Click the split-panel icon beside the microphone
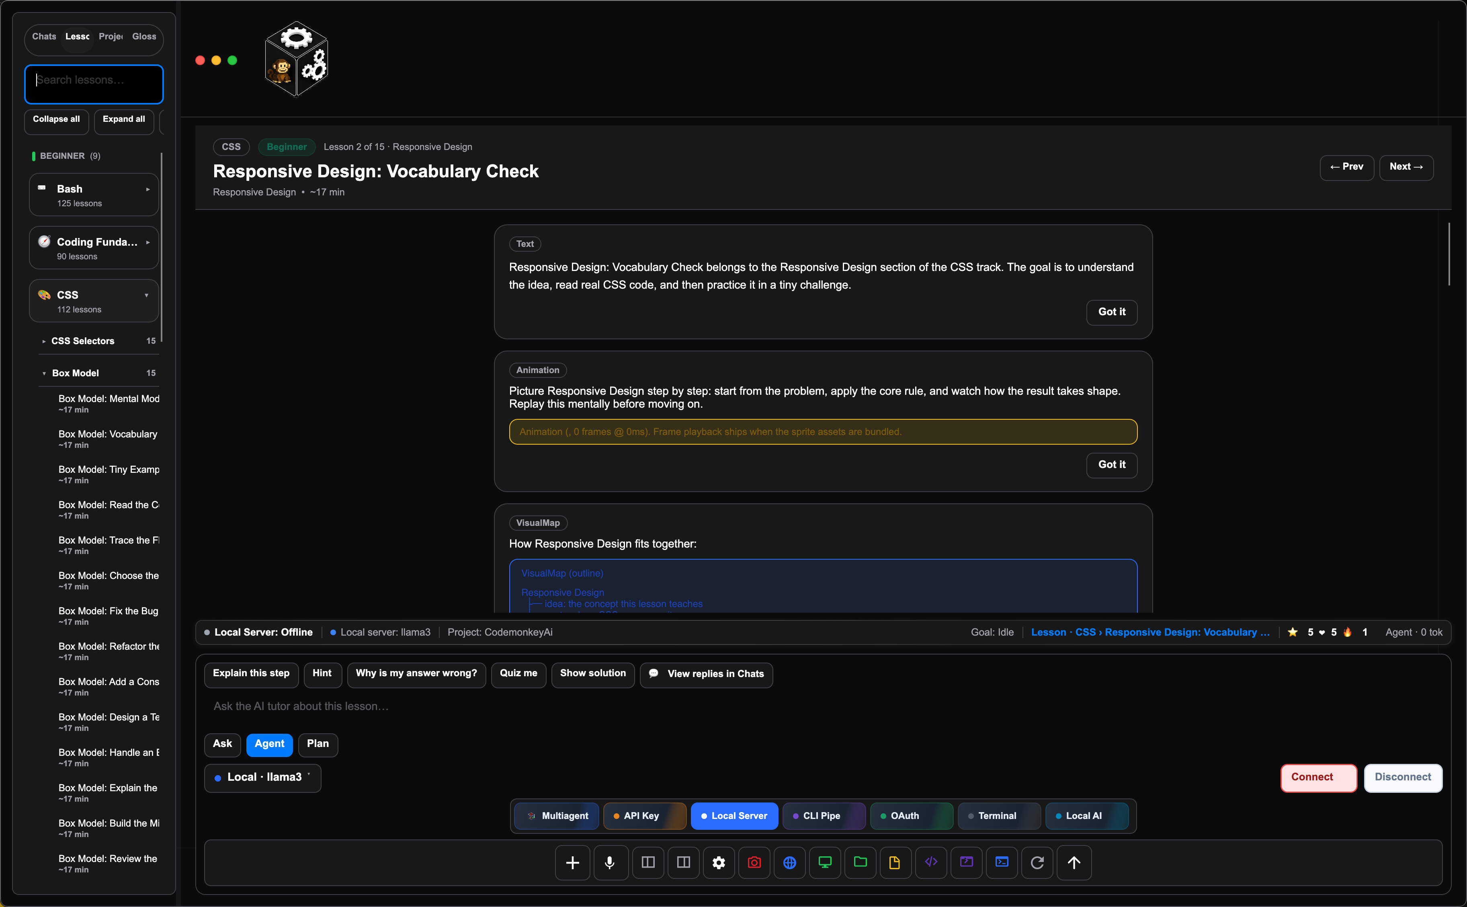The image size is (1467, 907). [x=648, y=863]
